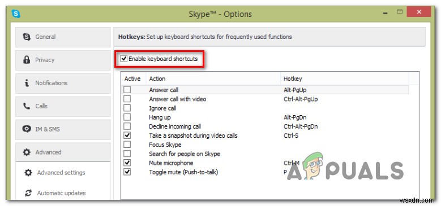The width and height of the screenshot is (441, 206).
Task: Click the Notifications info icon
Action: [27, 83]
